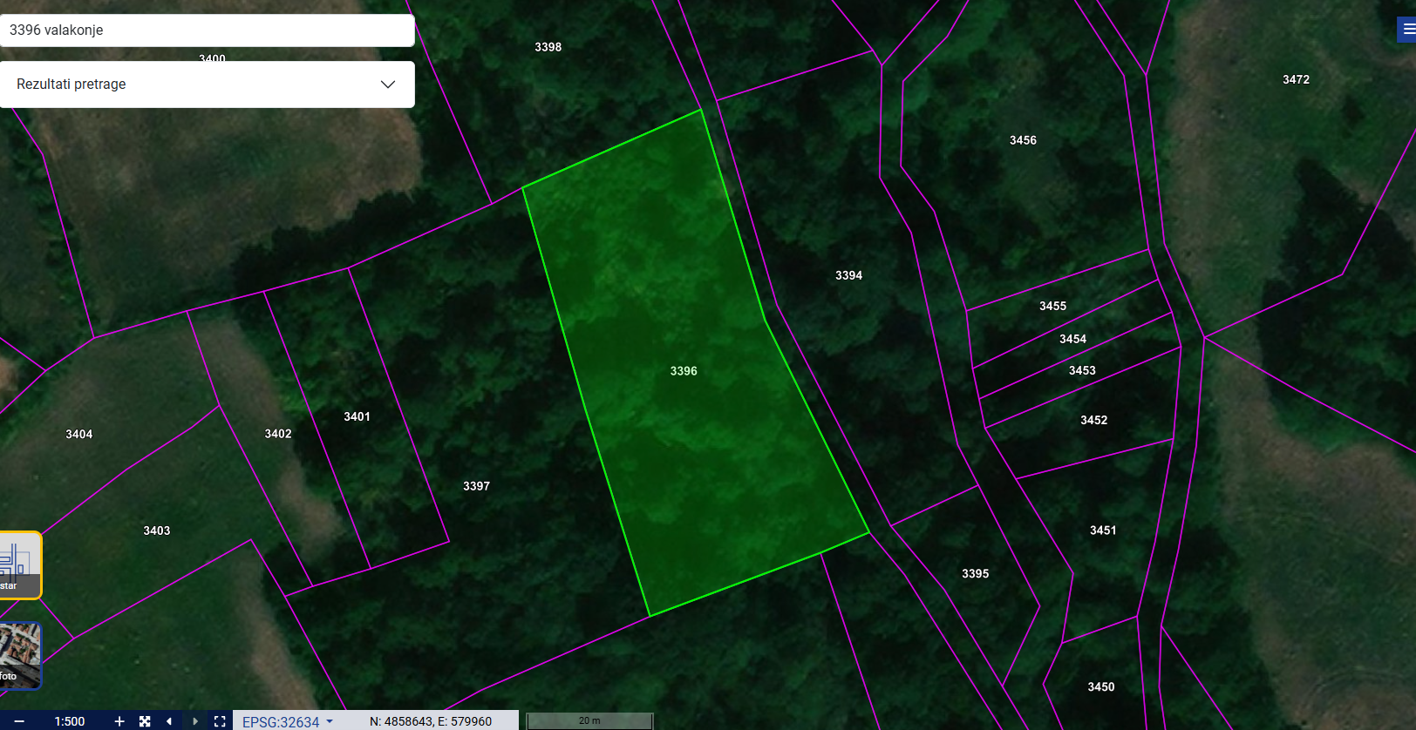Select parcel label 3404
Screen dimensions: 1416x730
[x=79, y=434]
